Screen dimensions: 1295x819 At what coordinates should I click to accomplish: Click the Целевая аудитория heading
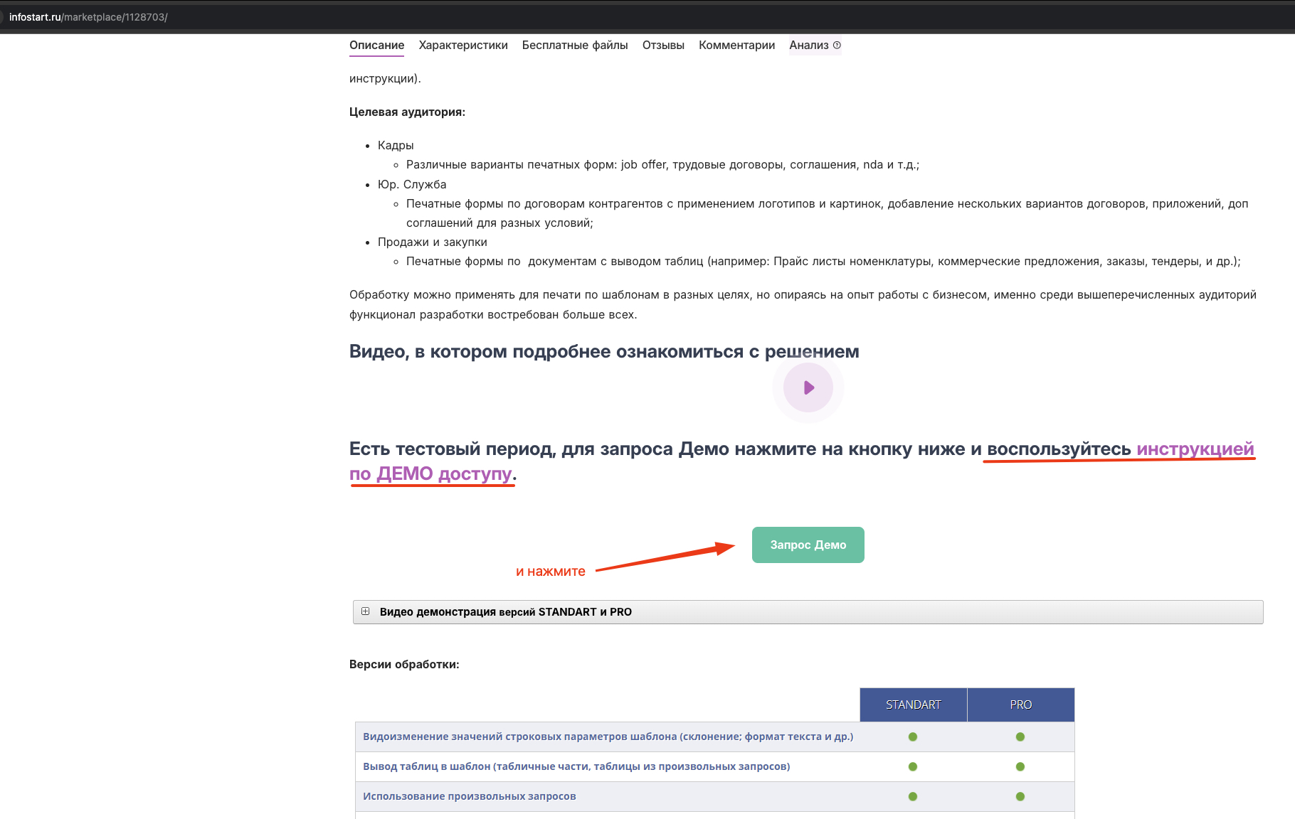pyautogui.click(x=407, y=112)
